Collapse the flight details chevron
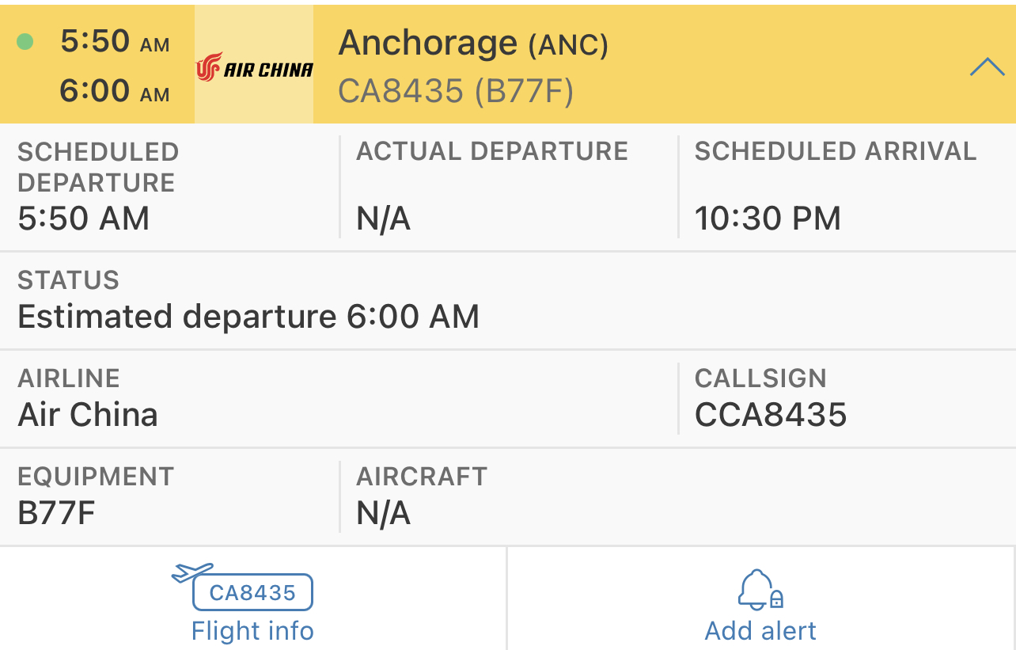 (986, 68)
